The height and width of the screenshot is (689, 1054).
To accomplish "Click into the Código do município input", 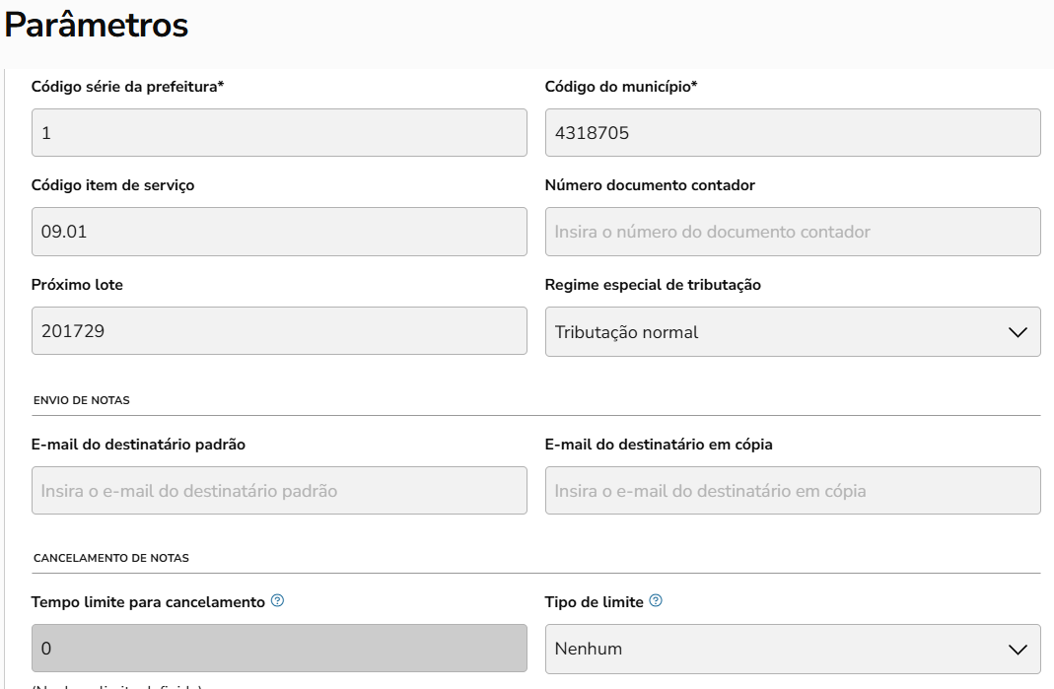I will [792, 132].
